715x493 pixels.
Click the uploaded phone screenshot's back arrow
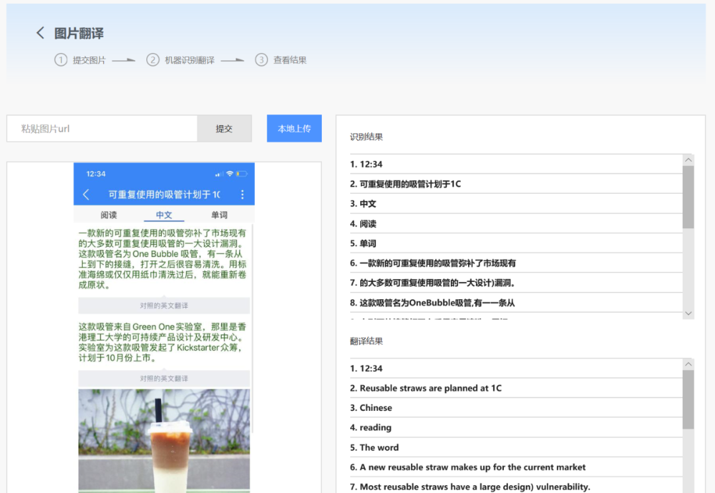86,195
